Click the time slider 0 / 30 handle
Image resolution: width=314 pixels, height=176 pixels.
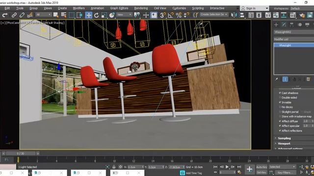(21, 154)
